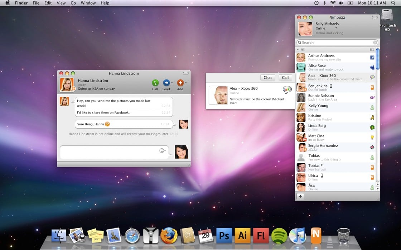Click the contact list vertical scrollbar thumb
Image resolution: width=401 pixels, height=250 pixels.
(x=377, y=59)
